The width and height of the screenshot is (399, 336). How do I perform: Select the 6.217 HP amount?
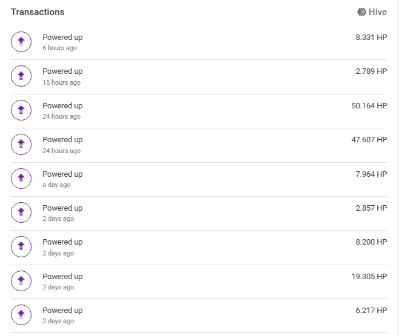coord(371,310)
